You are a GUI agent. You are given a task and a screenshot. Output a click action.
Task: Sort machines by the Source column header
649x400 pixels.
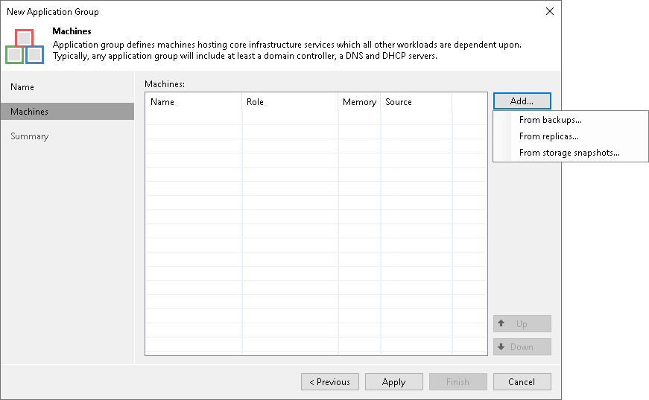pos(416,102)
